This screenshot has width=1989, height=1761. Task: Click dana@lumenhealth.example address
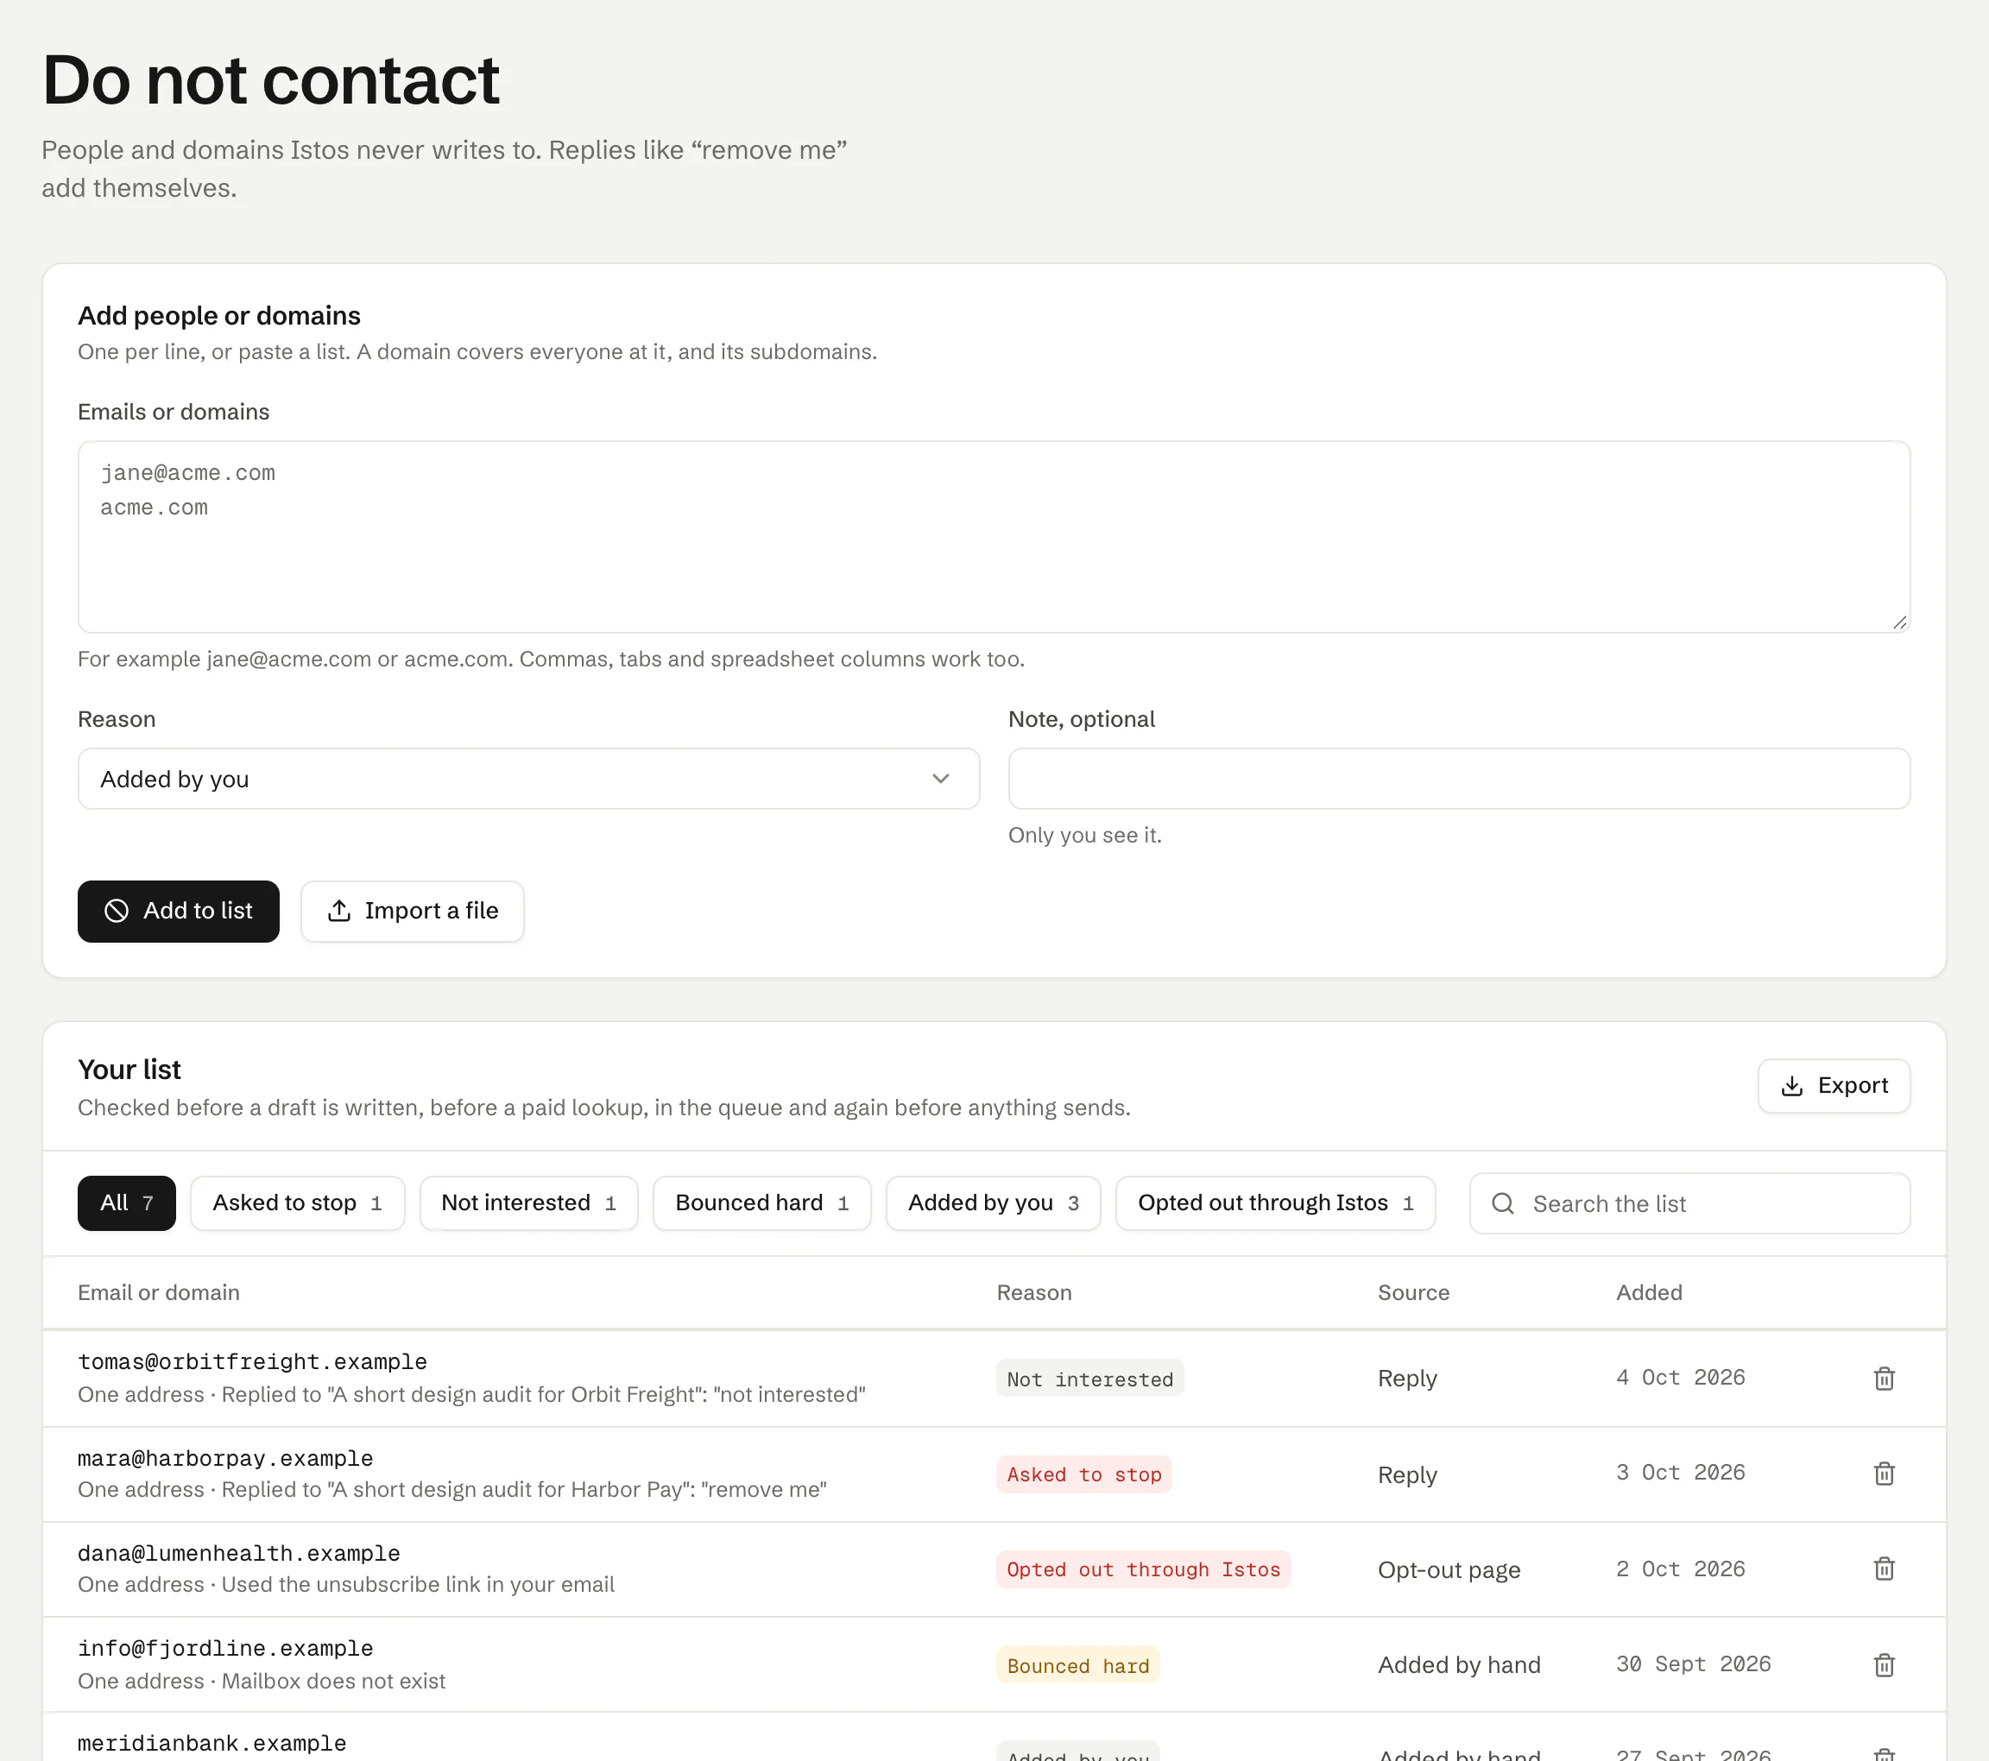click(x=238, y=1554)
